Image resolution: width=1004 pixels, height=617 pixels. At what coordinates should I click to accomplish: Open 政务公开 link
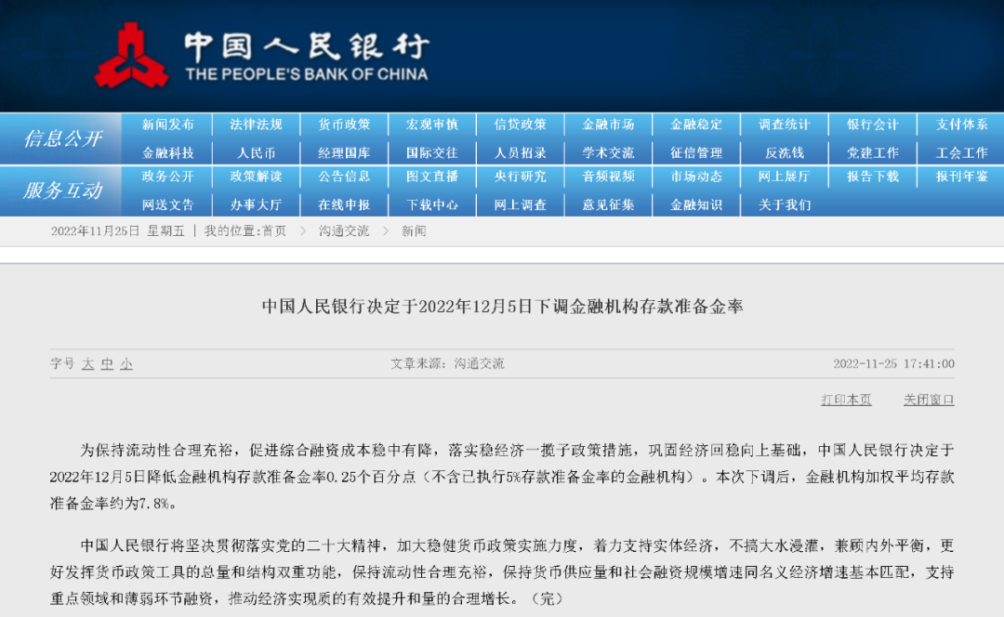tap(167, 176)
